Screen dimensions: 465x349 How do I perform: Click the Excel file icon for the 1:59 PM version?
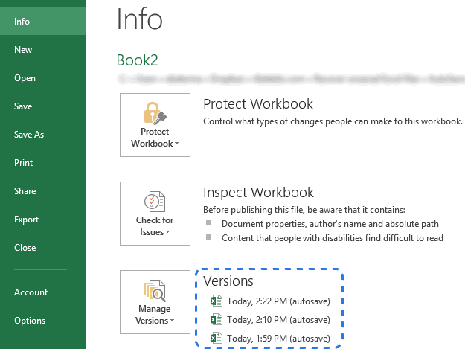[217, 339]
